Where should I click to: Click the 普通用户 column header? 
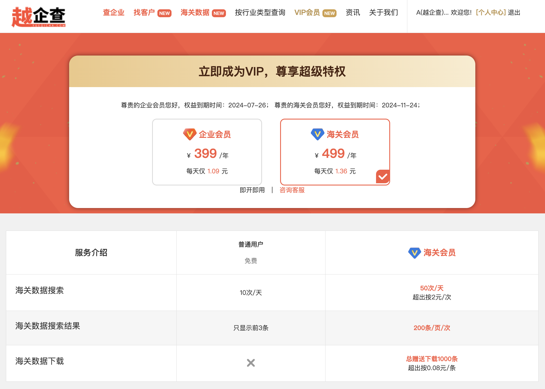point(251,244)
